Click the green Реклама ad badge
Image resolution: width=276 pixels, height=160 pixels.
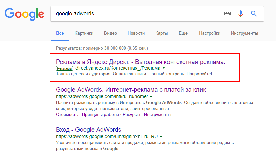[x=64, y=68]
